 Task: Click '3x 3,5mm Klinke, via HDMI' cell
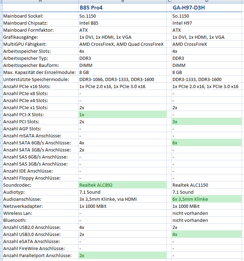(x=122, y=199)
